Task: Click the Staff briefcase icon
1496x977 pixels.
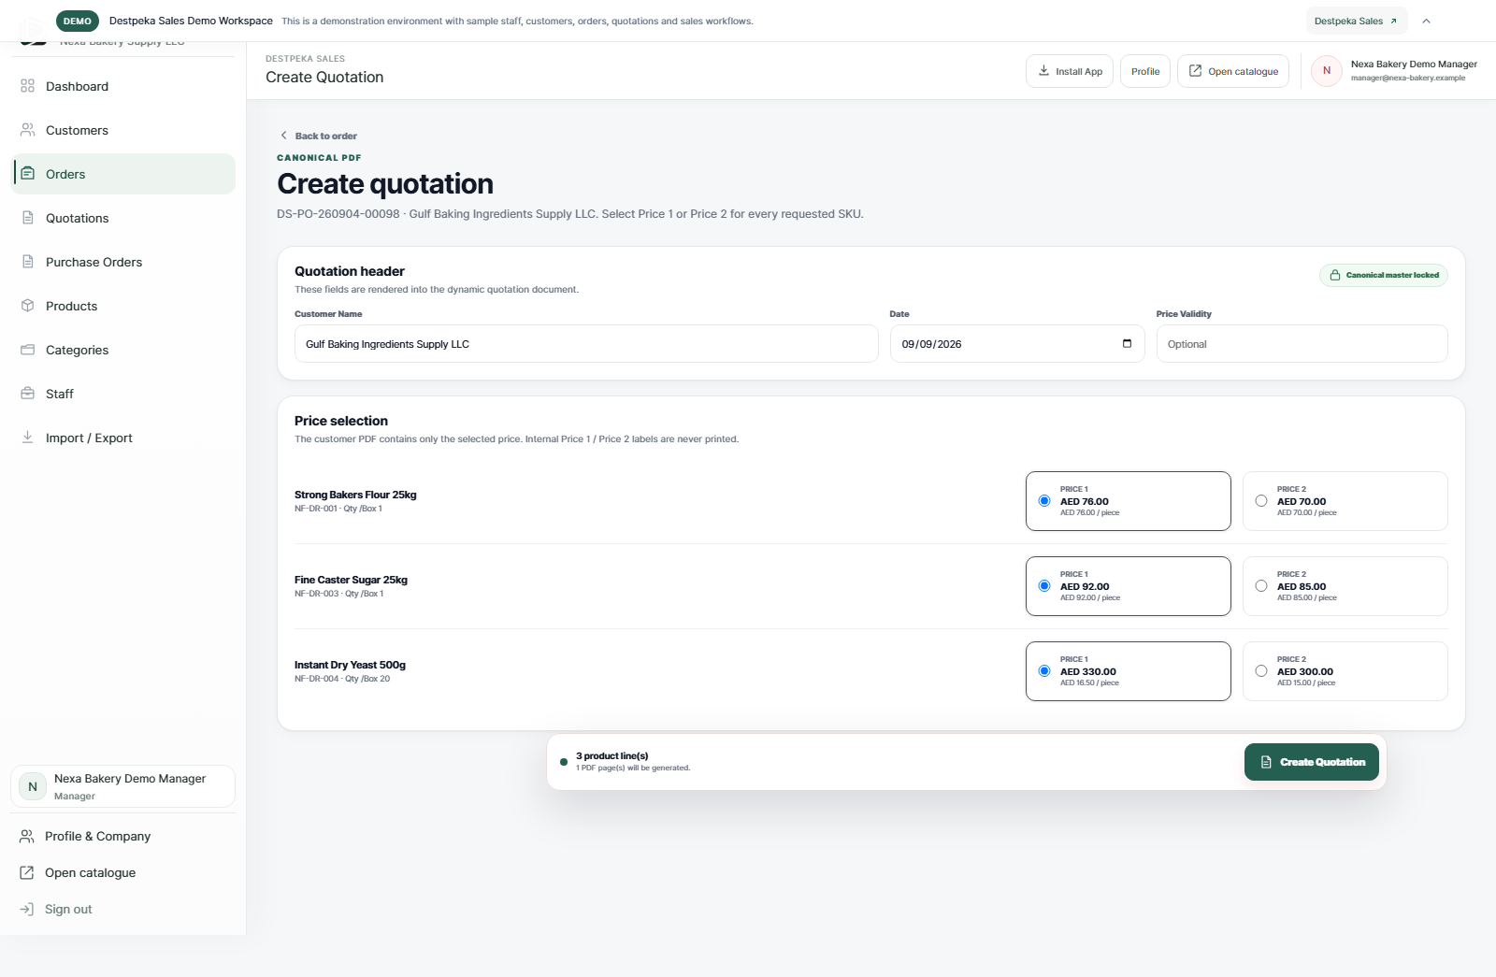Action: coord(27,394)
